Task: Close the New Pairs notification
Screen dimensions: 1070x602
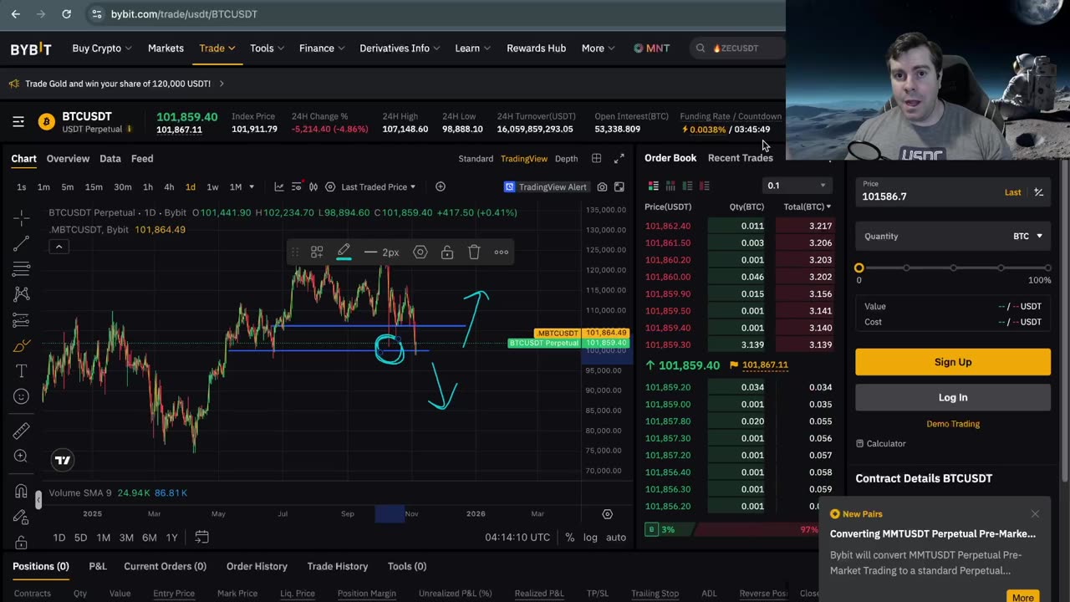Action: pyautogui.click(x=1035, y=513)
